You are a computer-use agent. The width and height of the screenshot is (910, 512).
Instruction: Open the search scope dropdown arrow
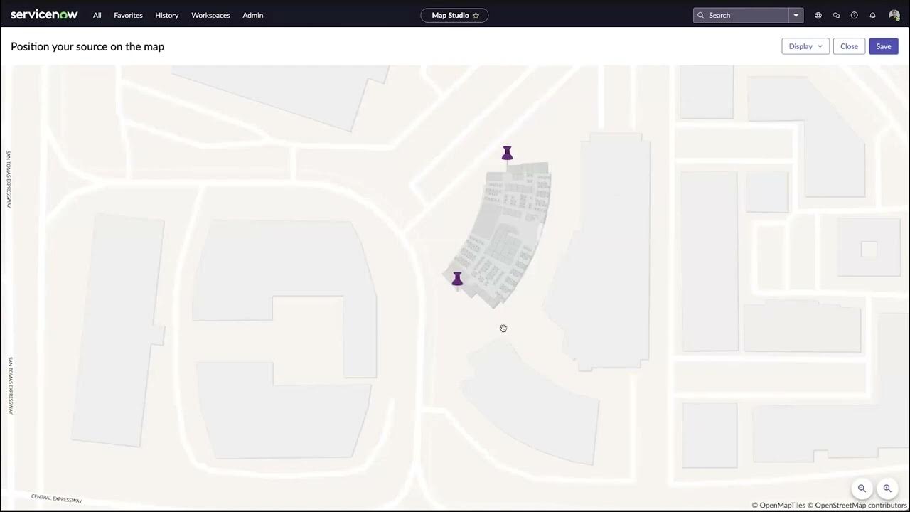click(796, 15)
